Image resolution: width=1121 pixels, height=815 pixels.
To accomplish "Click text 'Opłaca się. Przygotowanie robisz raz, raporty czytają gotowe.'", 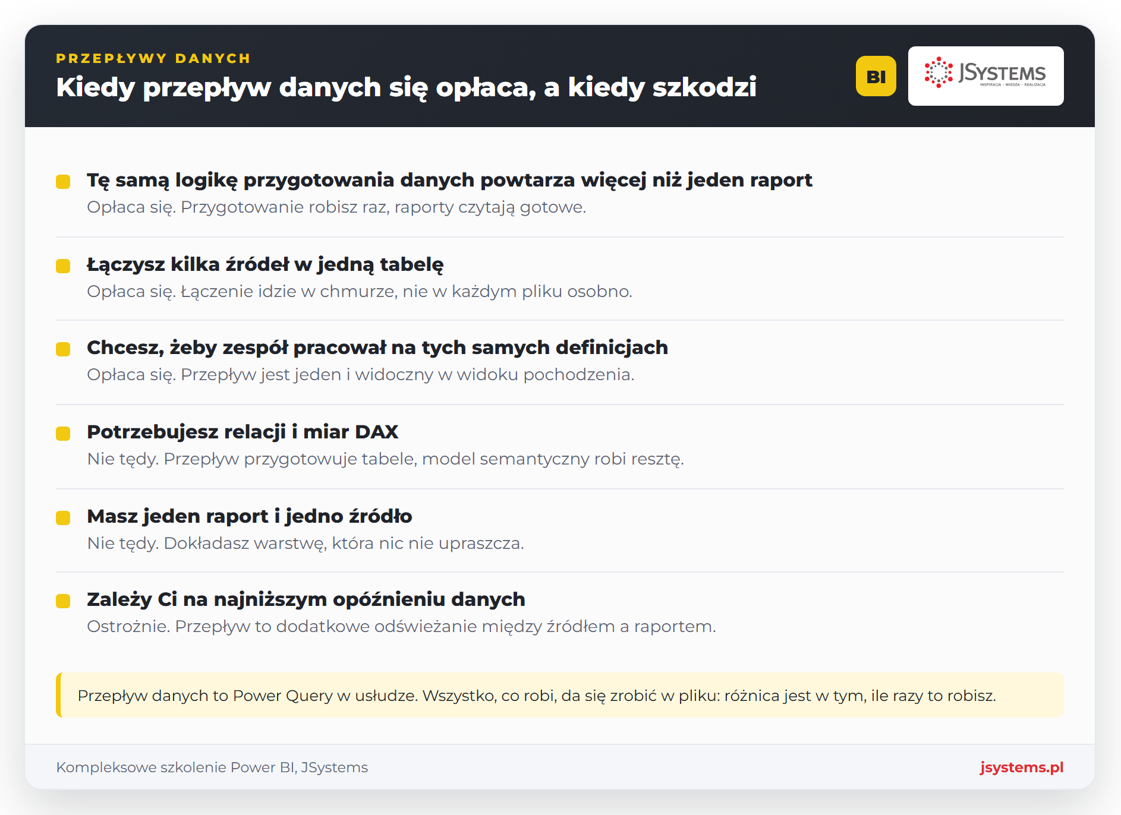I will coord(336,207).
